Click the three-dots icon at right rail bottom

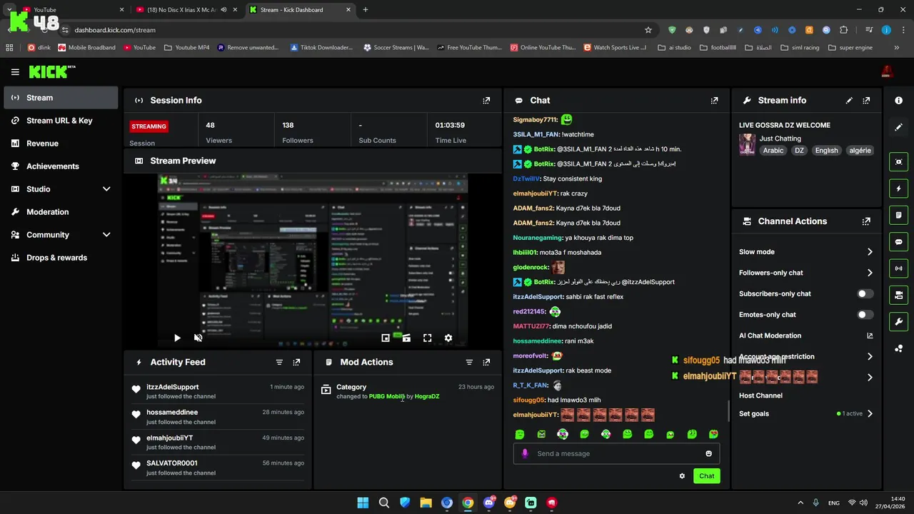point(898,348)
